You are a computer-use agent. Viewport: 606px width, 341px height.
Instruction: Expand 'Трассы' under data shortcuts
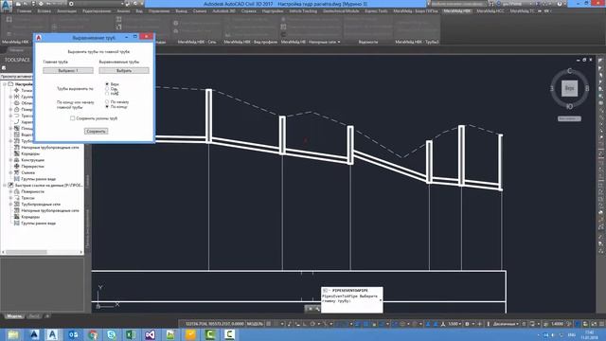pyautogui.click(x=10, y=198)
